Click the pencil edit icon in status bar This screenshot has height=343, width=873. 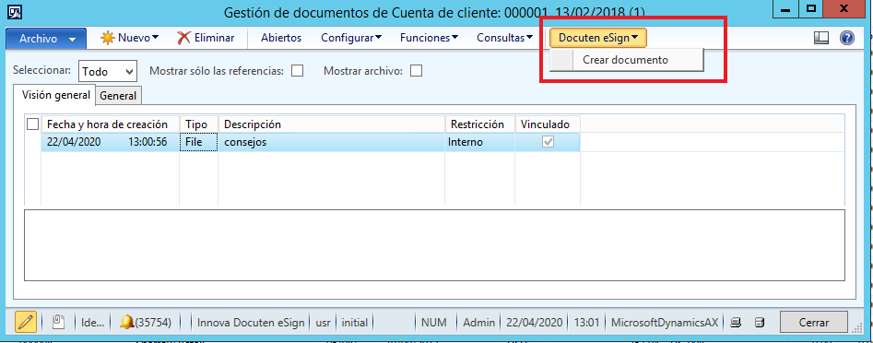(x=26, y=322)
